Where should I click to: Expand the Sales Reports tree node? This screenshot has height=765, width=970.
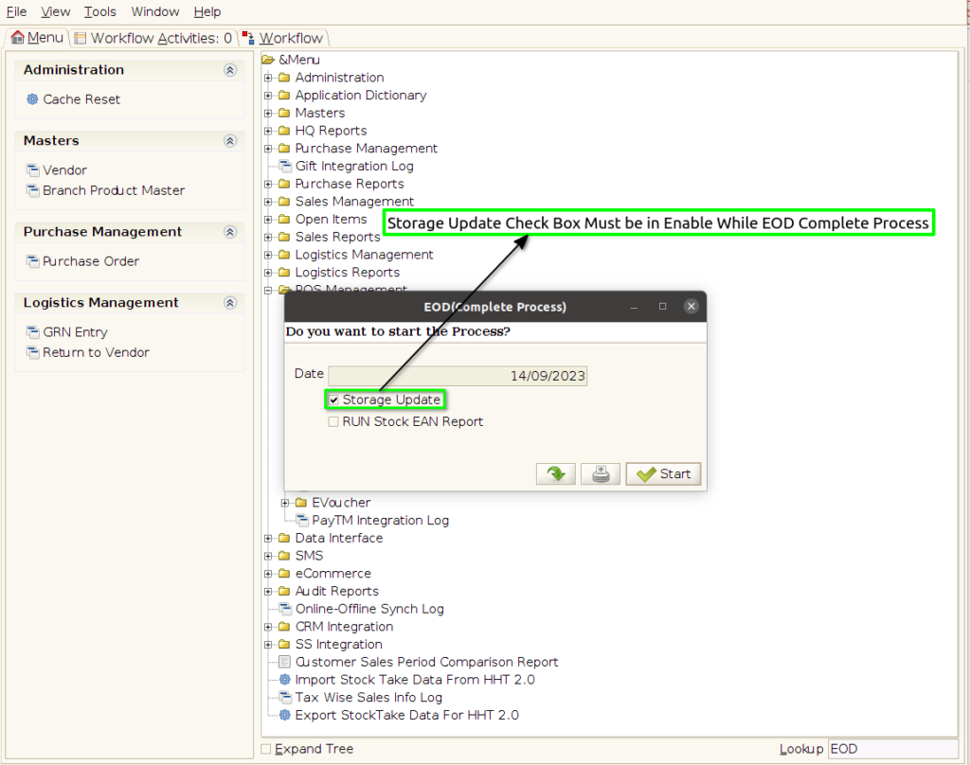[268, 237]
